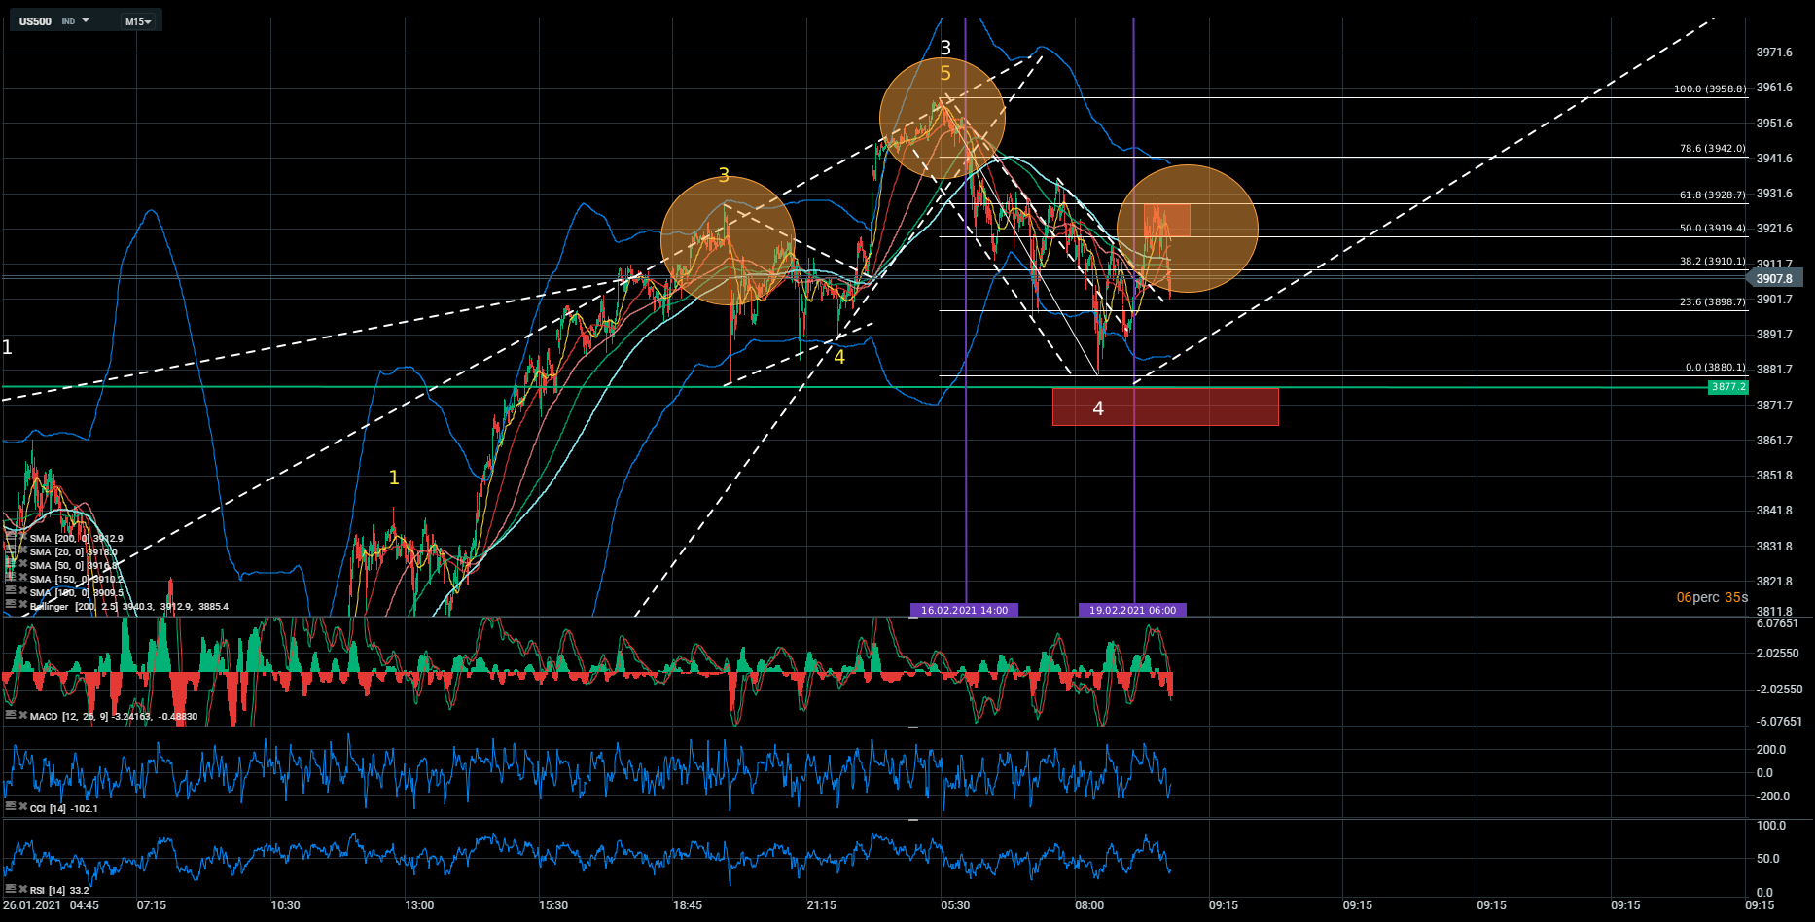This screenshot has width=1815, height=922.
Task: Remove the MACD indicator panel
Action: pyautogui.click(x=23, y=715)
